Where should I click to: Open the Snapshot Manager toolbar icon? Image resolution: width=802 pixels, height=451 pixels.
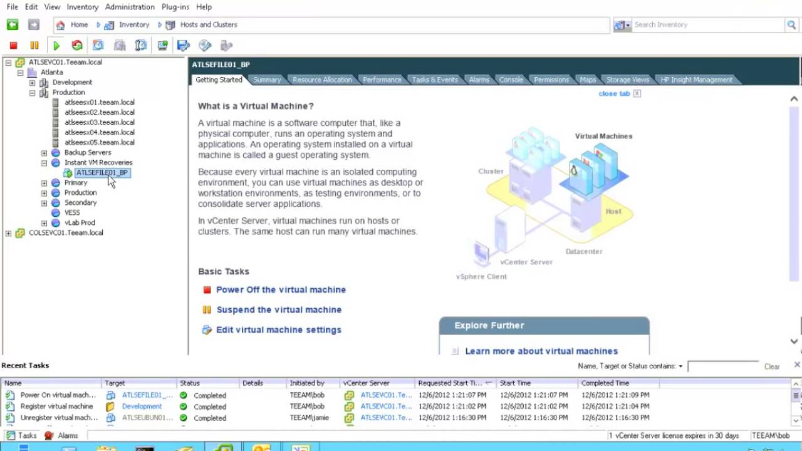(x=141, y=46)
